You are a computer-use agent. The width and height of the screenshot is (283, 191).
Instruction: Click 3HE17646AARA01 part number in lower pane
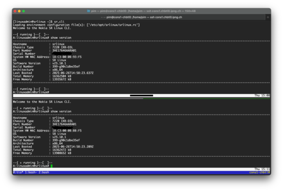(64, 124)
